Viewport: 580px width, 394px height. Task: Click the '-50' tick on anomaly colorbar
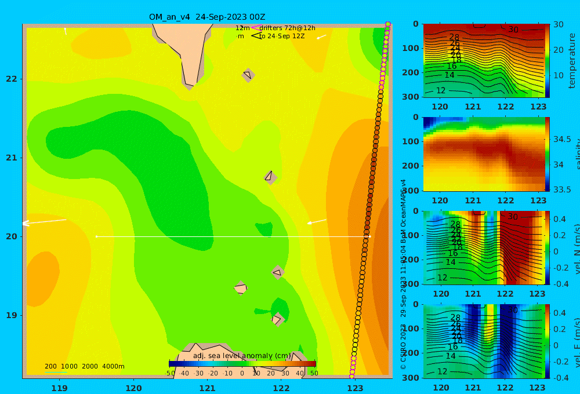[x=170, y=373]
